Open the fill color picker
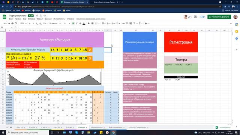The width and height of the screenshot is (240, 135). tap(89, 23)
